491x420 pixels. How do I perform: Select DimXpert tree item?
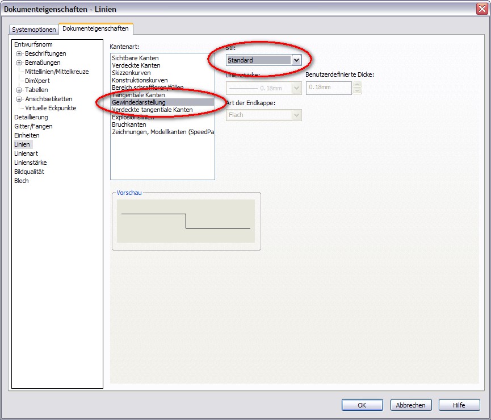pos(37,81)
